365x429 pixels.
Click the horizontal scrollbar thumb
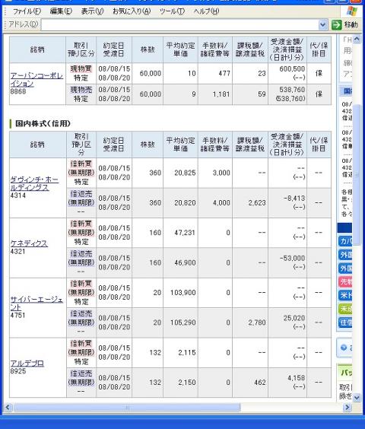(x=127, y=407)
